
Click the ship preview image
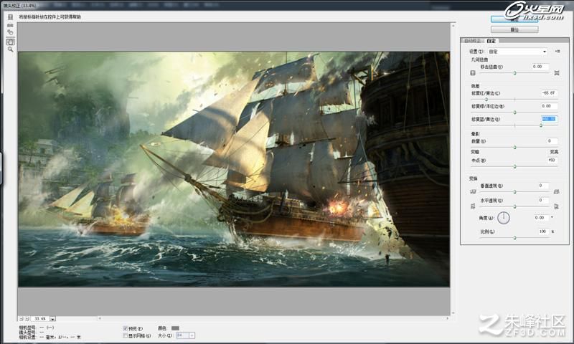coord(234,169)
